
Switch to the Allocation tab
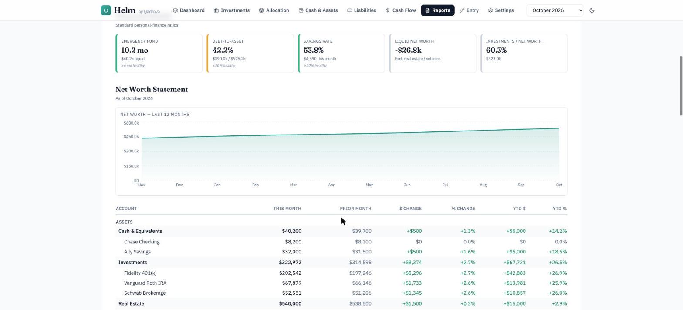click(274, 10)
